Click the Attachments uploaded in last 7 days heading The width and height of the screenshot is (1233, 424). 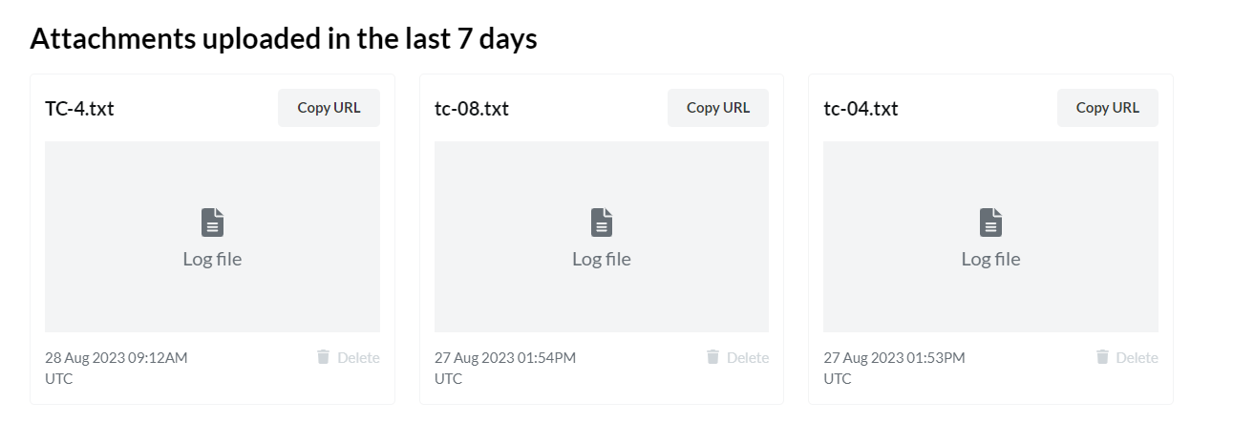point(284,39)
